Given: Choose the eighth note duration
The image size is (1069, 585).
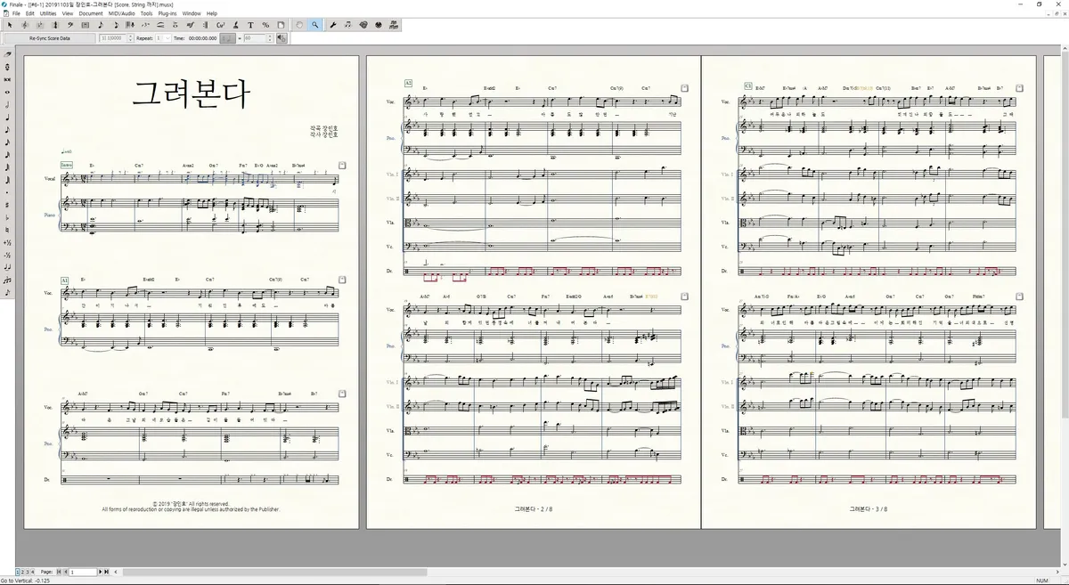Looking at the screenshot, I should [7, 129].
